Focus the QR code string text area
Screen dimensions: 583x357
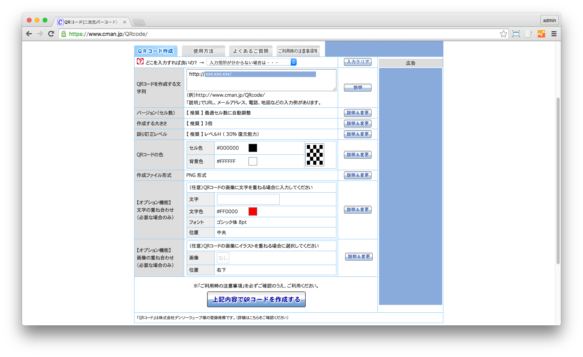tap(262, 80)
